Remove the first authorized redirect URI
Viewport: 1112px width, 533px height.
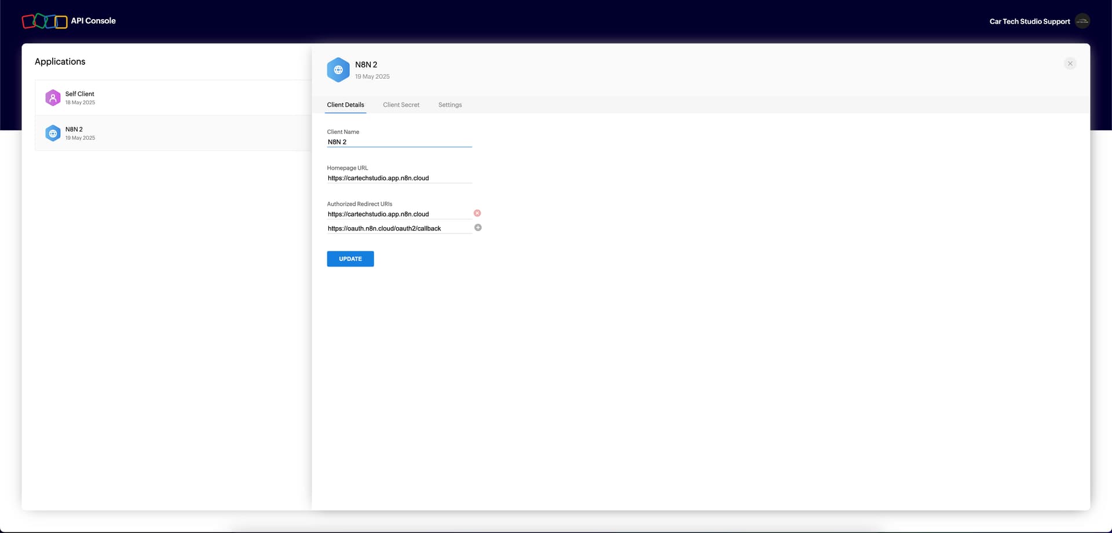[x=477, y=213]
